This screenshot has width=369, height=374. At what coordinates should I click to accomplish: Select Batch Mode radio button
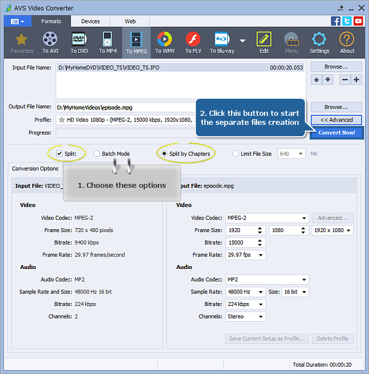(97, 154)
